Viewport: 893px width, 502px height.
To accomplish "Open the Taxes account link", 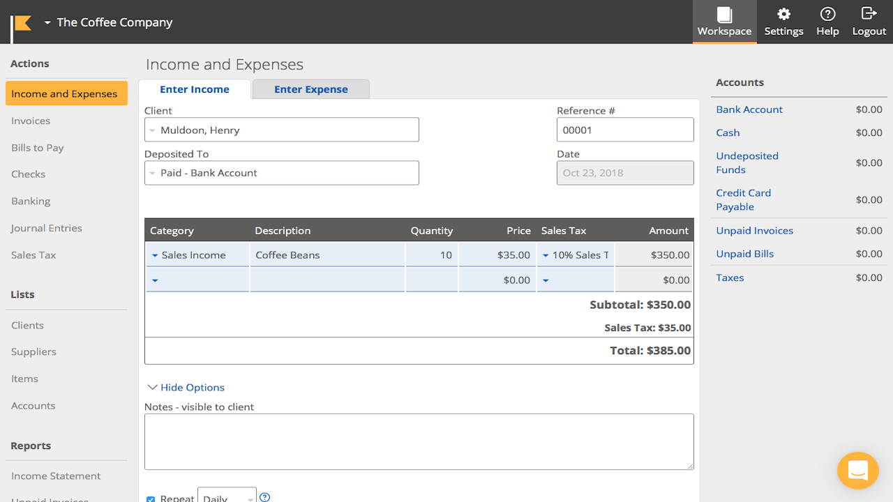I will [x=730, y=277].
